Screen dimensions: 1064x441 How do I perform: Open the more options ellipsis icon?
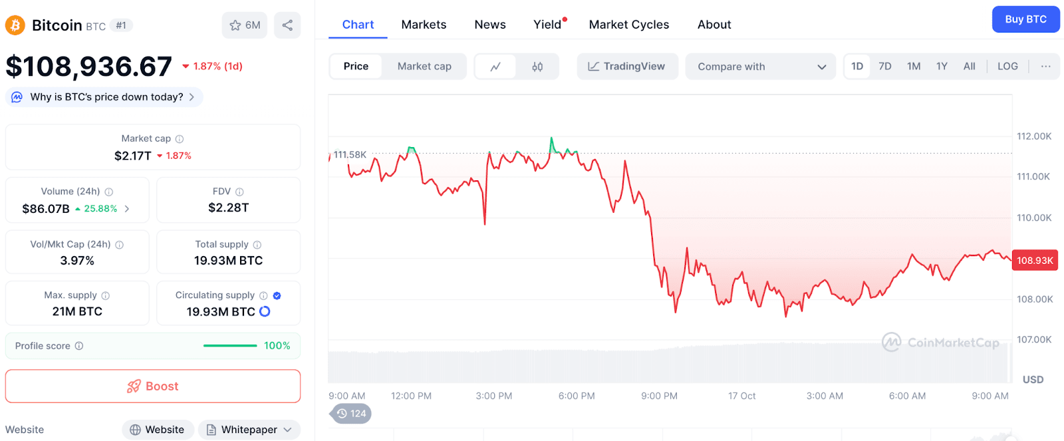point(1046,67)
